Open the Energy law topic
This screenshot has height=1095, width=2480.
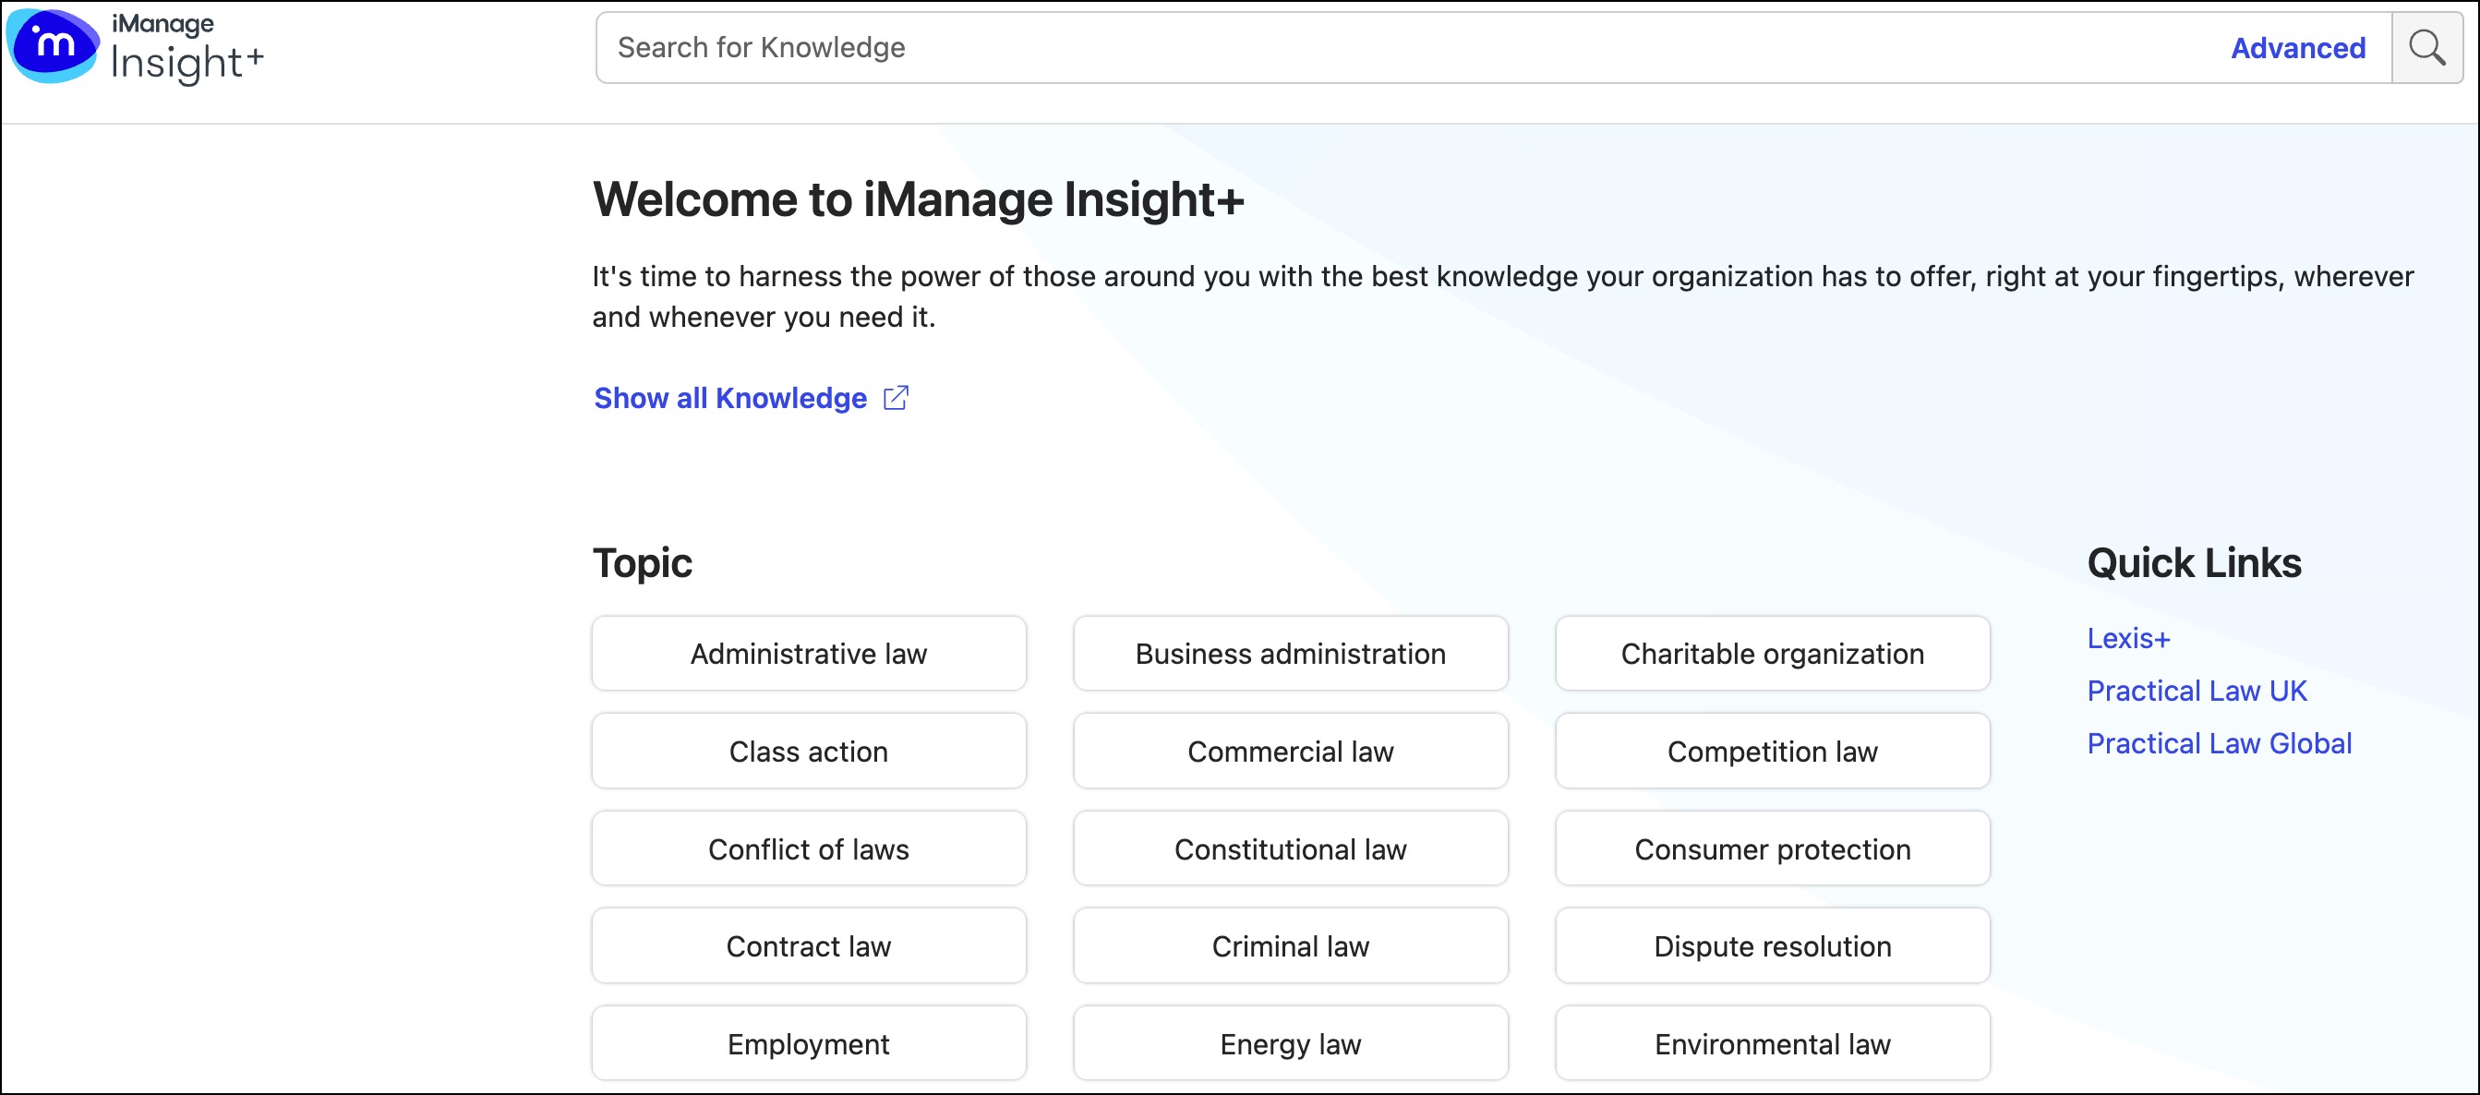click(1289, 1044)
